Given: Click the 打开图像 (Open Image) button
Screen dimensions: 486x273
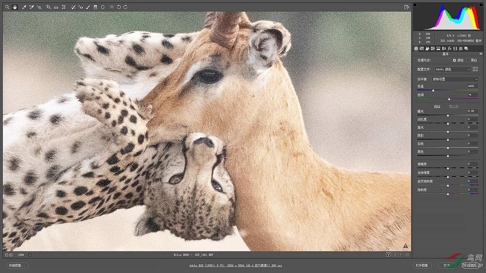Looking at the screenshot, I should tap(422, 265).
